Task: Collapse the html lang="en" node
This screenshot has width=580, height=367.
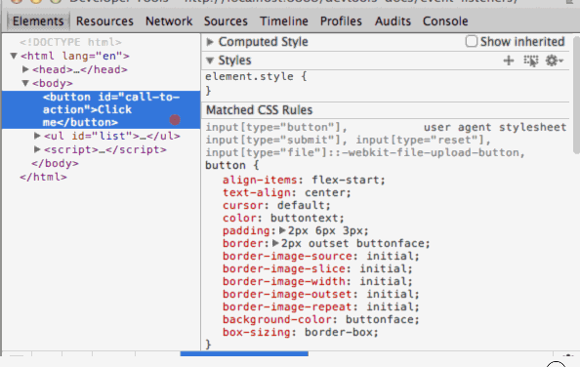Action: pos(14,56)
